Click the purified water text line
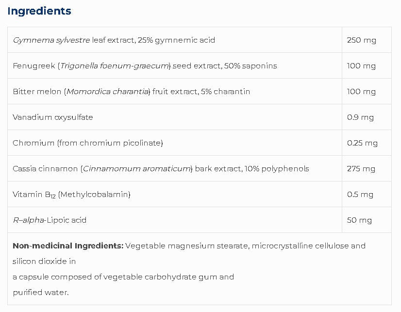The width and height of the screenshot is (401, 312). click(41, 292)
